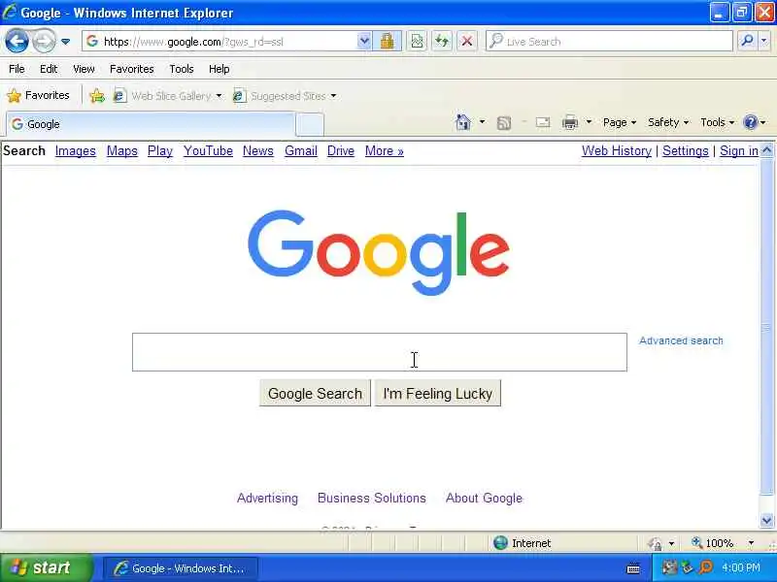Open the View menu
This screenshot has width=777, height=582.
84,69
